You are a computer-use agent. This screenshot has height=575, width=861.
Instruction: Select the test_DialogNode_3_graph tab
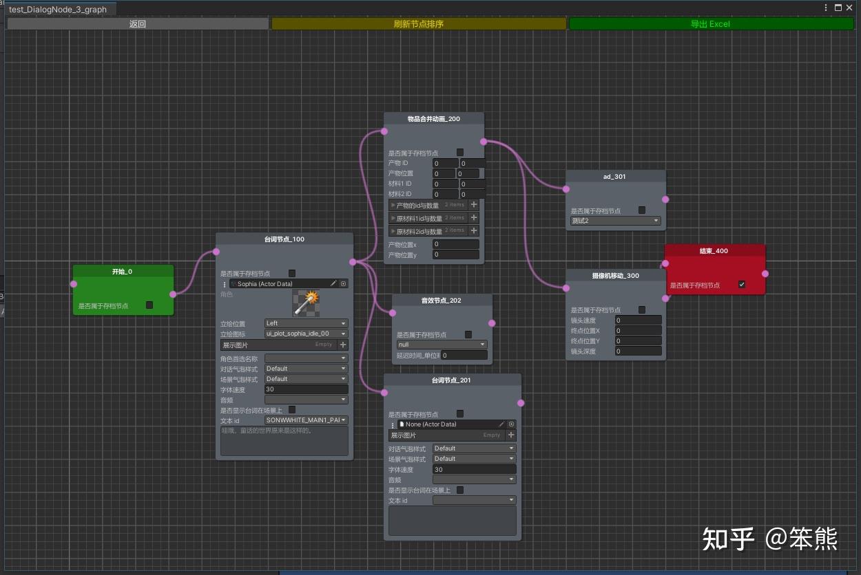click(x=59, y=10)
